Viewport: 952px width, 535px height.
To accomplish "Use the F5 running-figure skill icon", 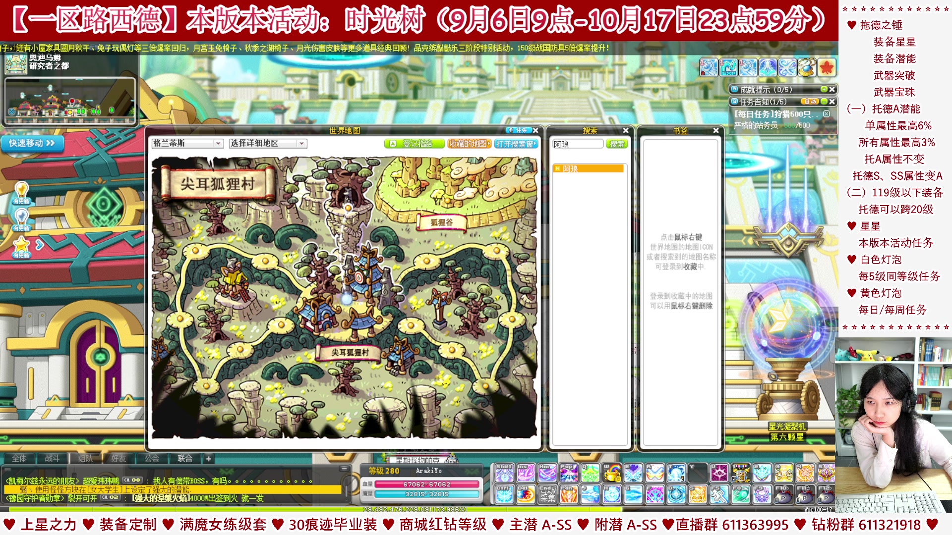I will click(x=719, y=494).
